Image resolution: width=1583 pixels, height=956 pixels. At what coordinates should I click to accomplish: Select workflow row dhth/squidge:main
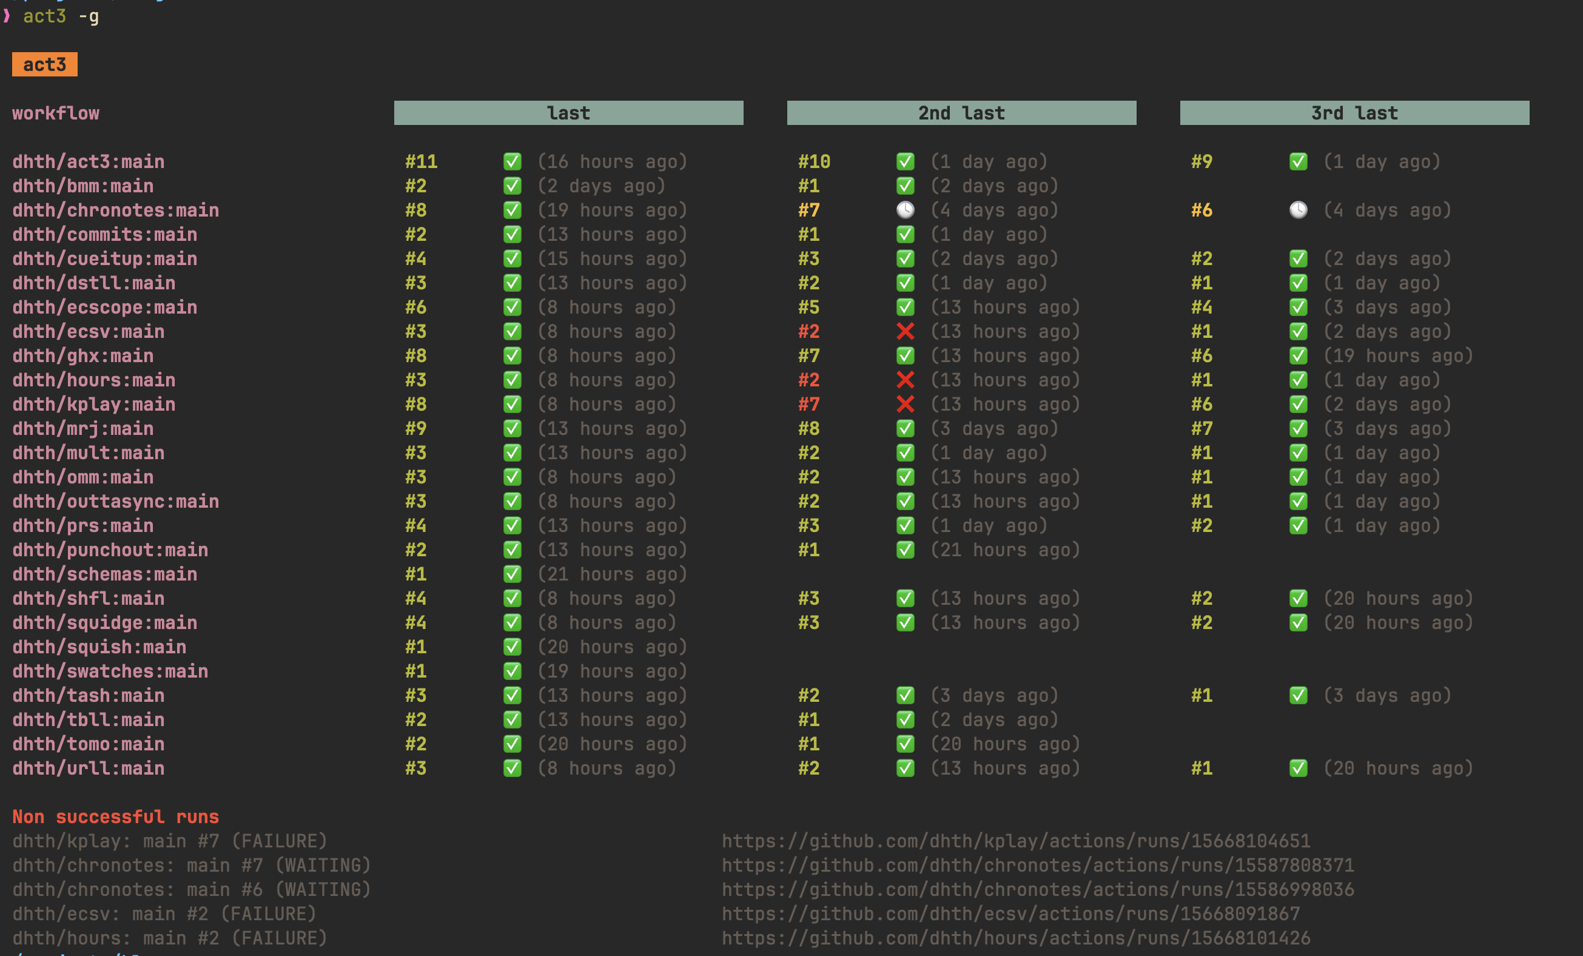[105, 622]
